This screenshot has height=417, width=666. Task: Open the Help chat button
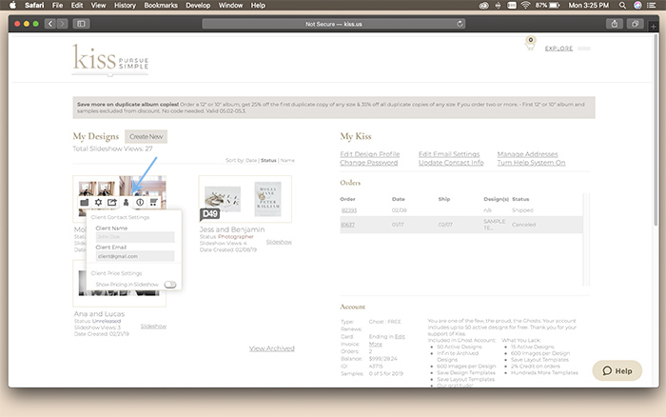click(617, 370)
